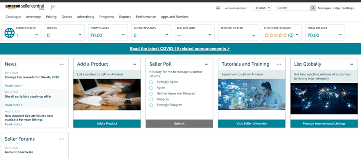Screen dimensions: 361x158
Task: Expand the Buy Box Wins chevron
Action: coord(210,35)
